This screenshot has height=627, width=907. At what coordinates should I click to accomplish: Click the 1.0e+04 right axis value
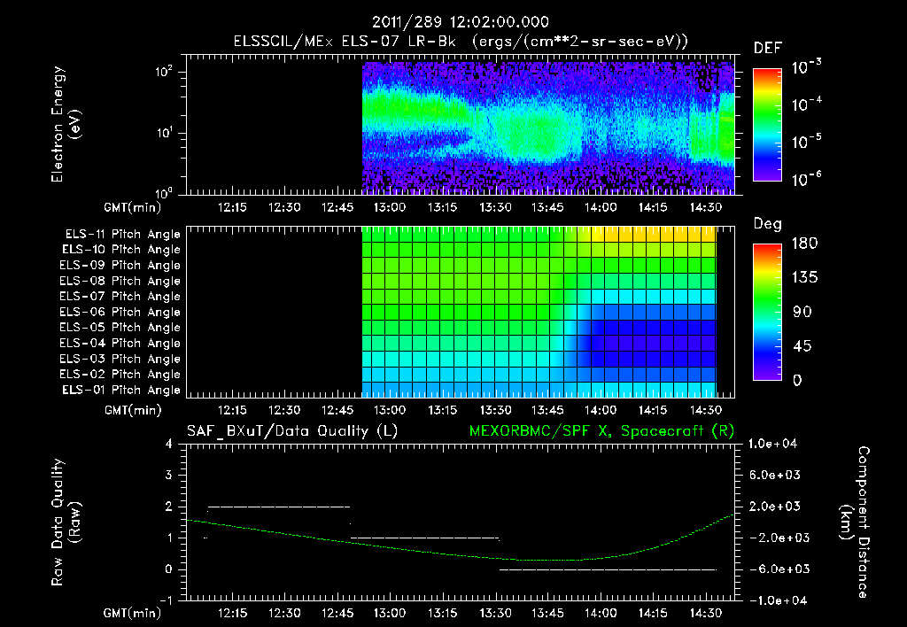pos(772,444)
